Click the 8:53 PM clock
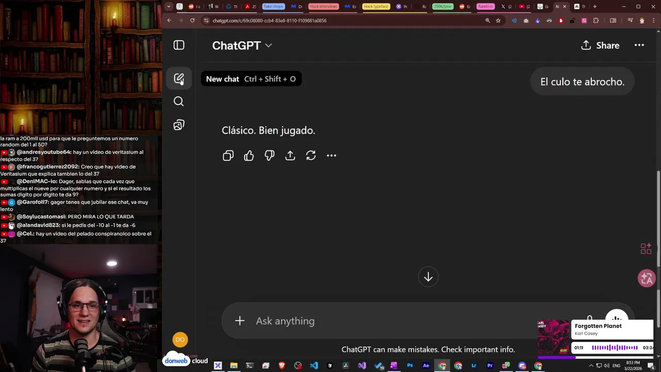The width and height of the screenshot is (661, 372). [x=633, y=363]
